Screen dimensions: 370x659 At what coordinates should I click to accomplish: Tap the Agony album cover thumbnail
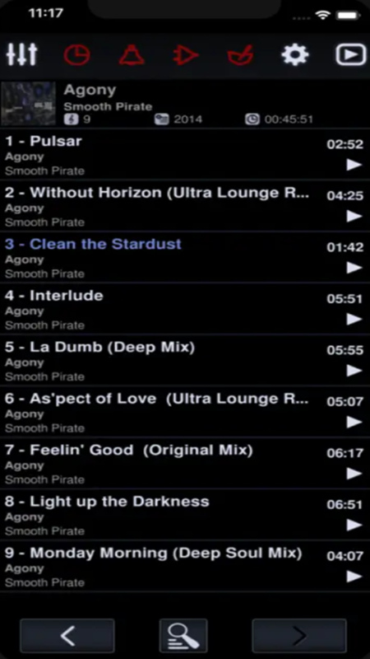tap(29, 104)
